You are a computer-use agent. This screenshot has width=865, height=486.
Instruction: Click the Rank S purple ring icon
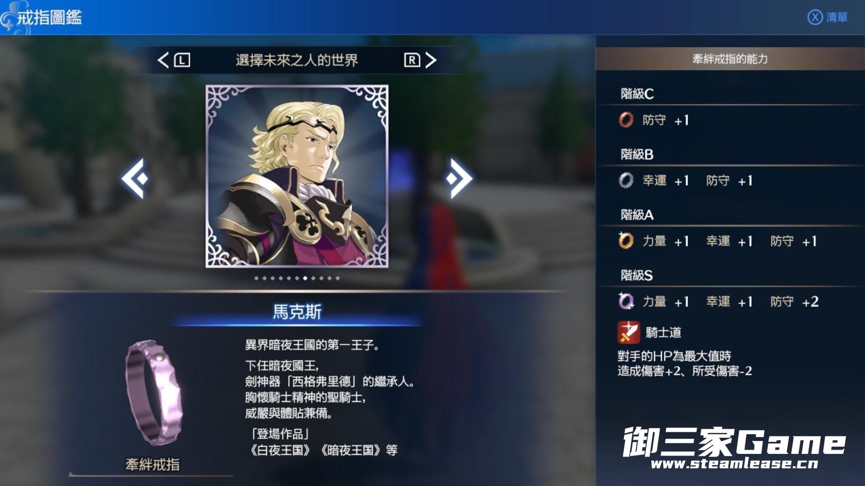click(x=626, y=301)
